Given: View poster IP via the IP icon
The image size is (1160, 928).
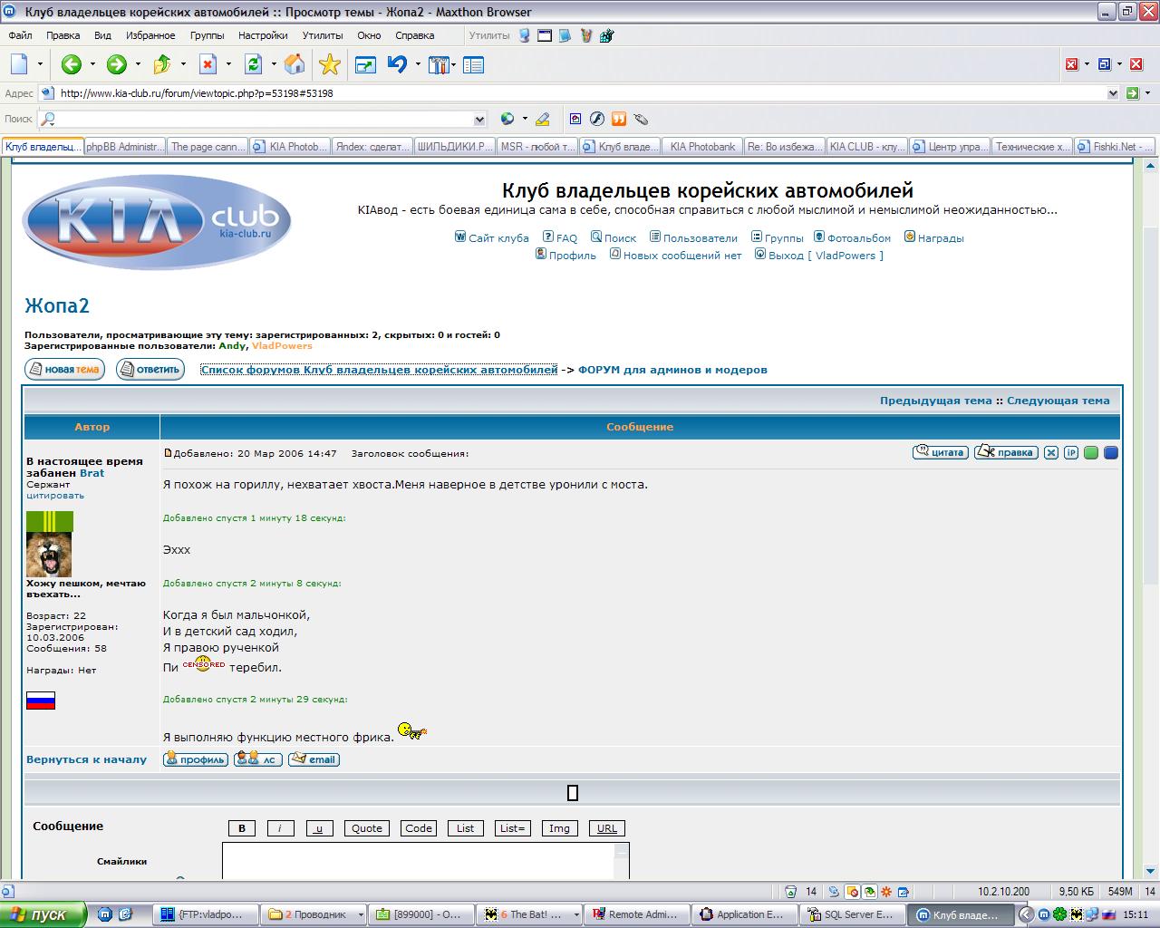Looking at the screenshot, I should pyautogui.click(x=1070, y=453).
